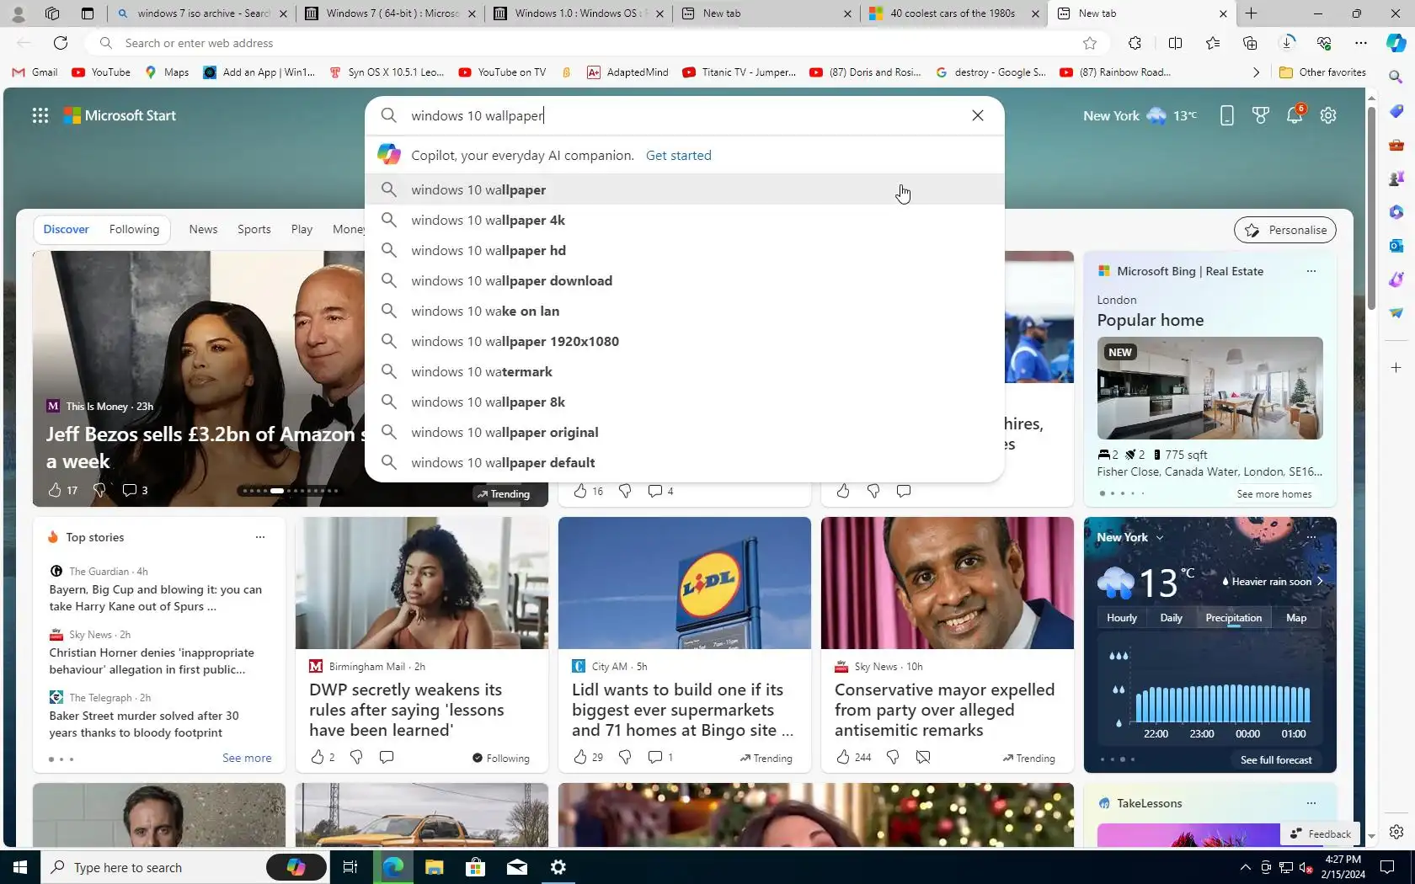Screen dimensions: 1415x884
Task: Expand Heavier rain soon alert
Action: coord(1273,581)
